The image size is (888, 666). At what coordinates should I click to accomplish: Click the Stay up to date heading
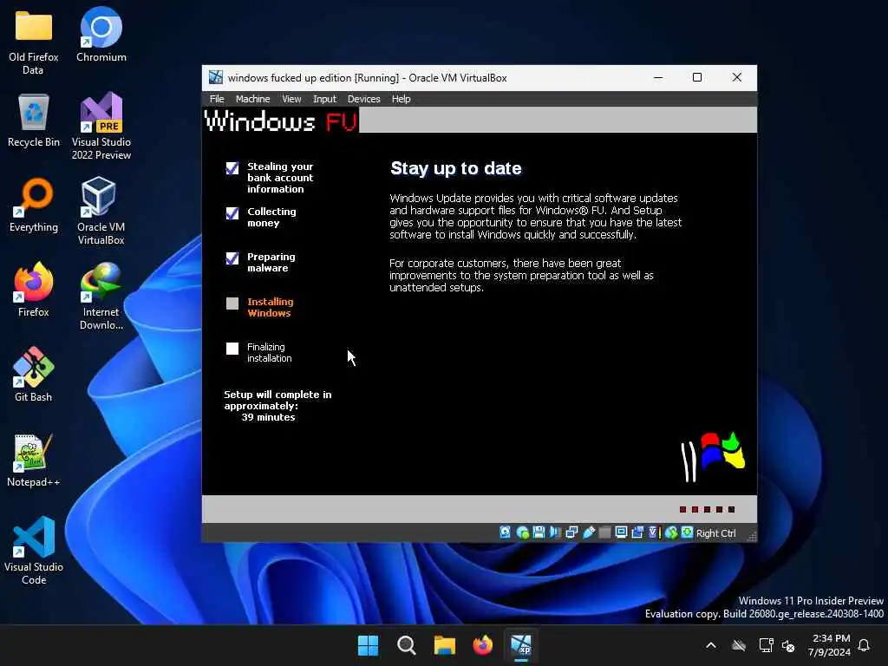456,168
